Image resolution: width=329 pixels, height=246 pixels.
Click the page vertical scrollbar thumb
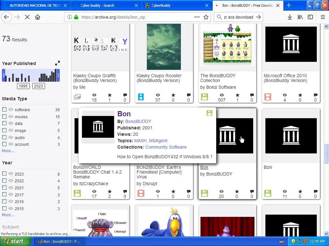(326, 153)
